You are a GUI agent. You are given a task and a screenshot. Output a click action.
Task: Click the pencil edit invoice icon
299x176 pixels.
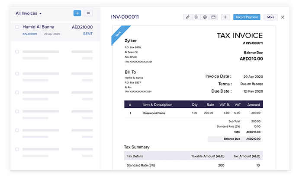tap(187, 17)
